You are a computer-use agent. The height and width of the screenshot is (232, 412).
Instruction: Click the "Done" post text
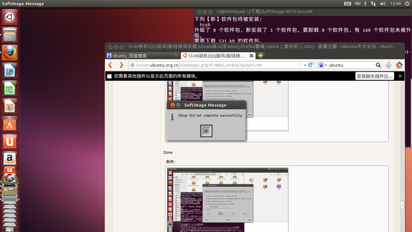point(168,153)
